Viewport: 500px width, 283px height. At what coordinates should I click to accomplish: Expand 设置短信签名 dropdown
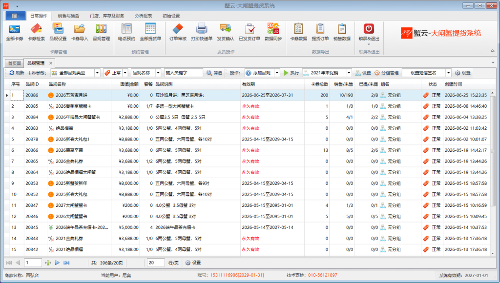point(449,73)
